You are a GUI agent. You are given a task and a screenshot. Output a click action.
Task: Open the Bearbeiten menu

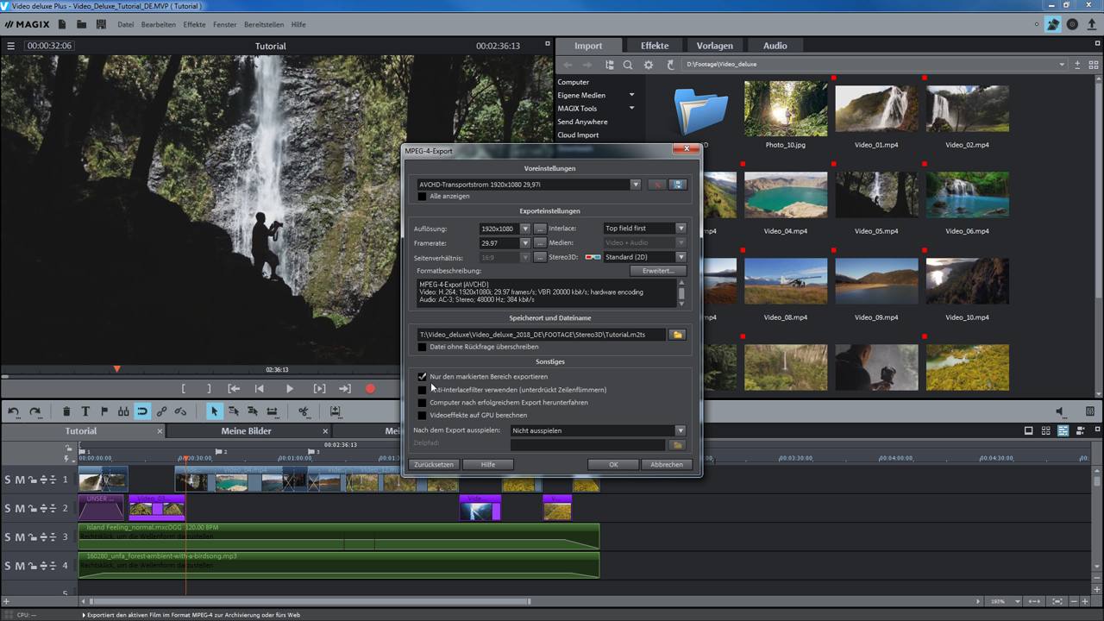pos(158,24)
